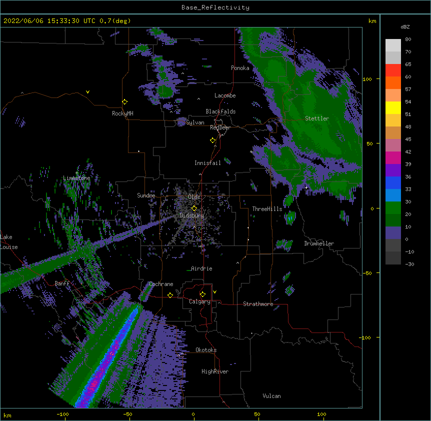The width and height of the screenshot is (431, 421).
Task: Click the Sundre city label
Action: click(146, 195)
